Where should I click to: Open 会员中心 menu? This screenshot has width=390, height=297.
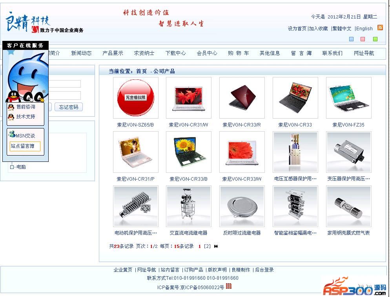click(x=207, y=53)
